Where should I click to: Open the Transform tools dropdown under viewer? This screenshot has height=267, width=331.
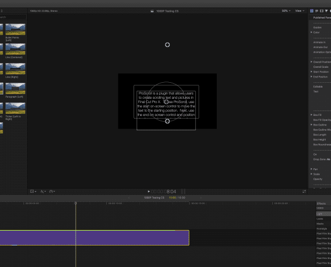click(x=33, y=191)
